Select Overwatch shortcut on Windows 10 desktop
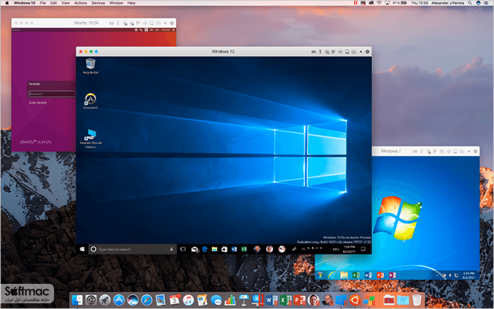Image resolution: width=494 pixels, height=309 pixels. pos(90,101)
